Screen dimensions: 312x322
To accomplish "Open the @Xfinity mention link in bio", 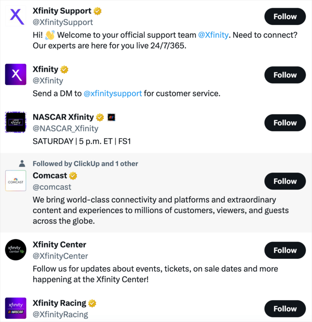I will pos(213,35).
